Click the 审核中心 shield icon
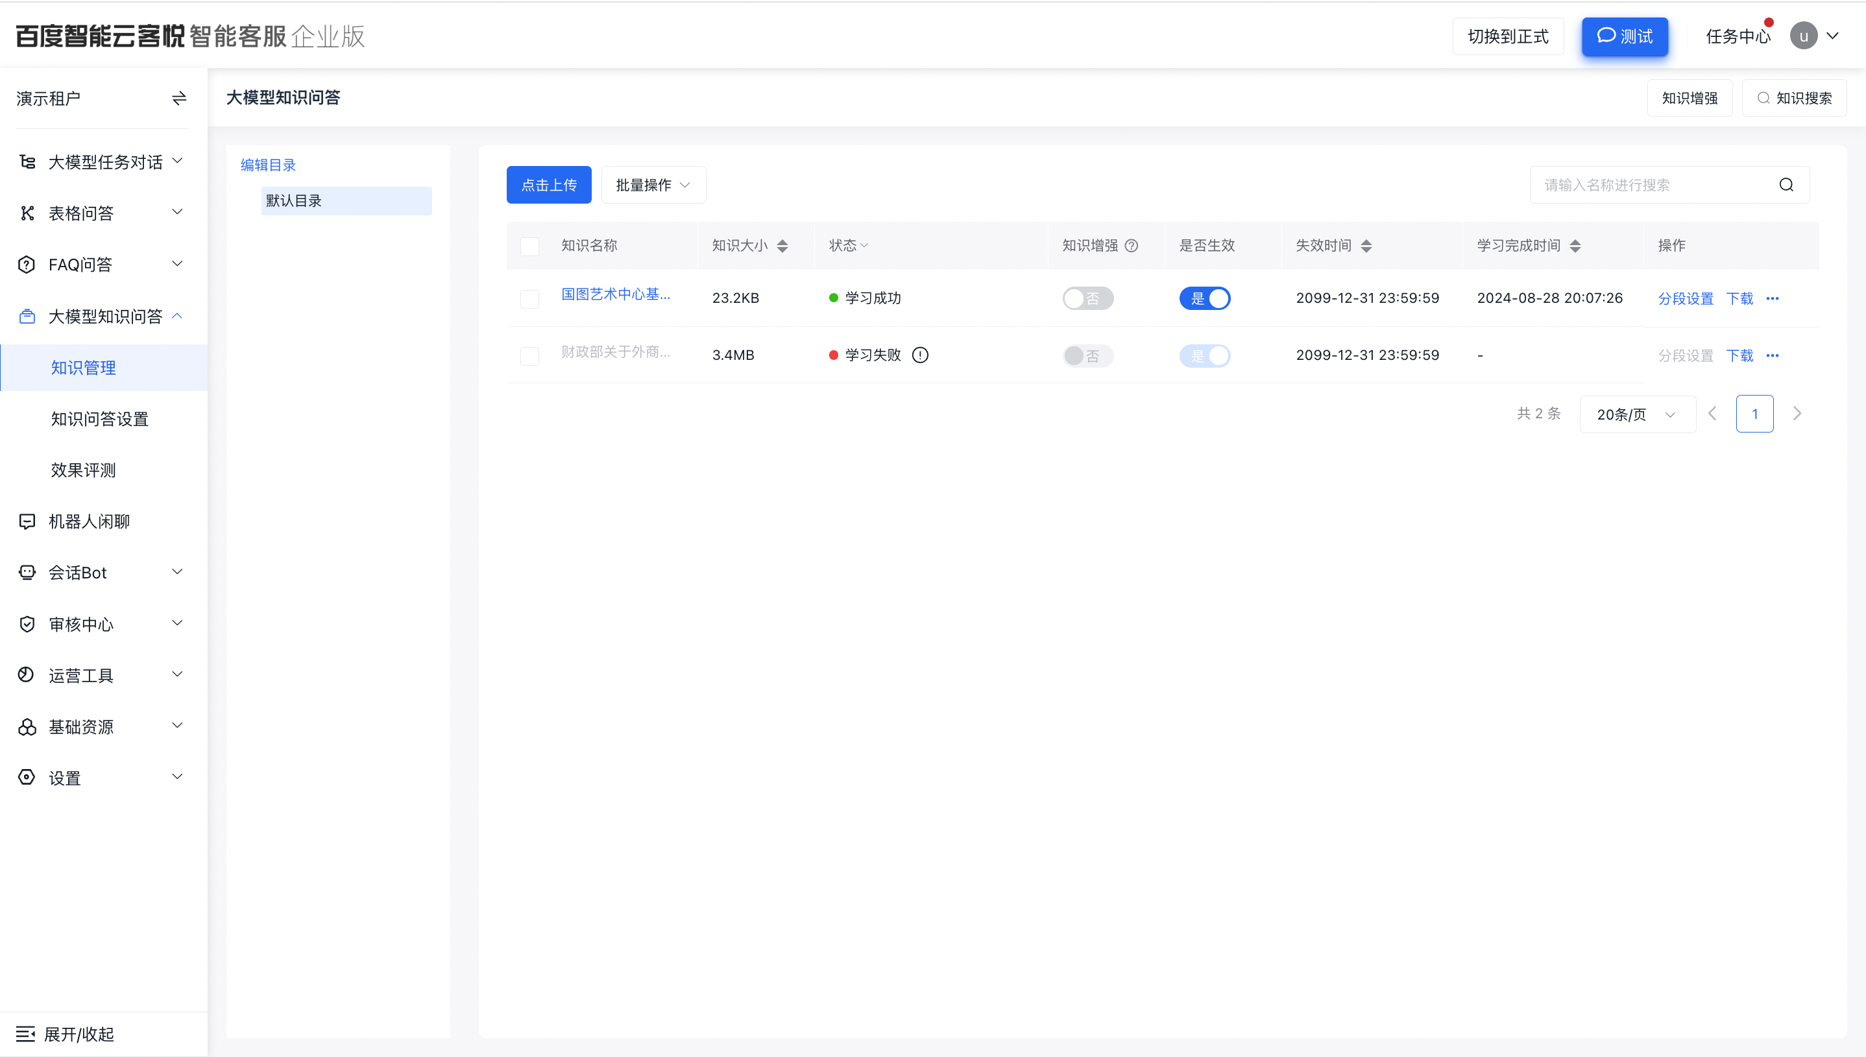Screen dimensions: 1866x1057 click(x=27, y=624)
